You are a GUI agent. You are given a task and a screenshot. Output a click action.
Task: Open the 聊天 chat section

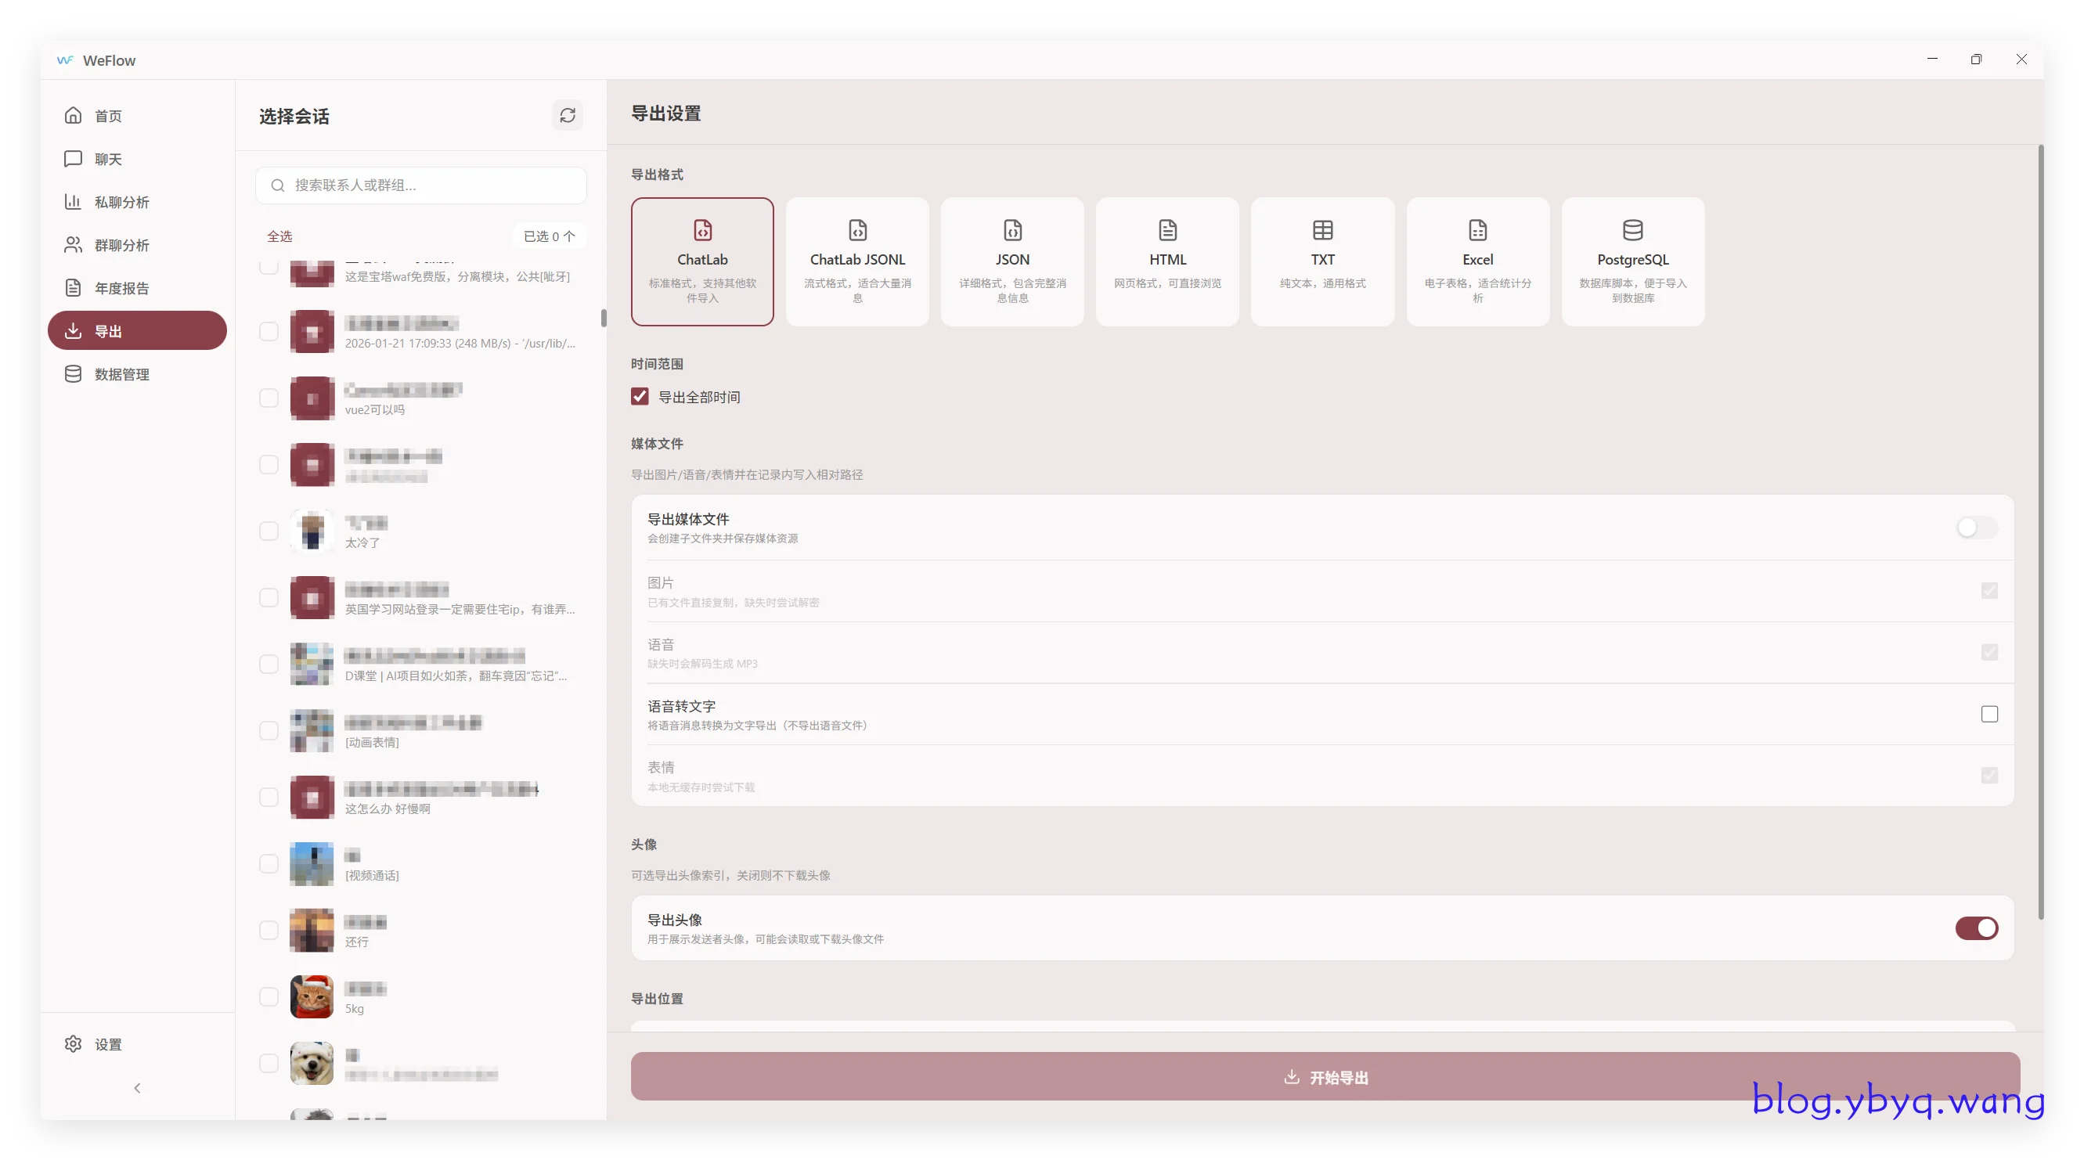pos(107,159)
